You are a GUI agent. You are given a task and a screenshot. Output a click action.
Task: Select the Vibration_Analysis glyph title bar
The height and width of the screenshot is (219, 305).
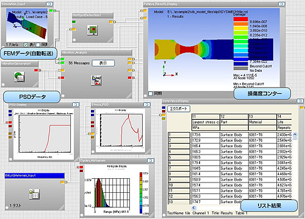(96, 53)
